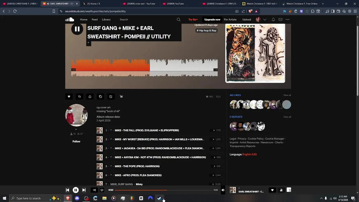The image size is (359, 202).
Task: Open the Home nav item
Action: coord(84,20)
